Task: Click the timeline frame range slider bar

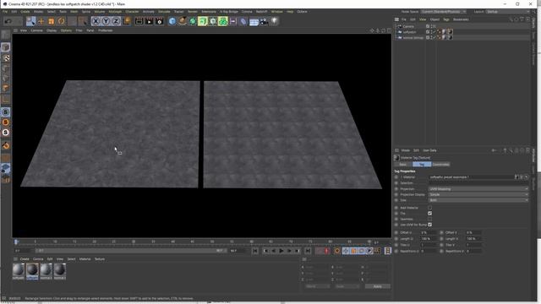Action: (x=130, y=251)
